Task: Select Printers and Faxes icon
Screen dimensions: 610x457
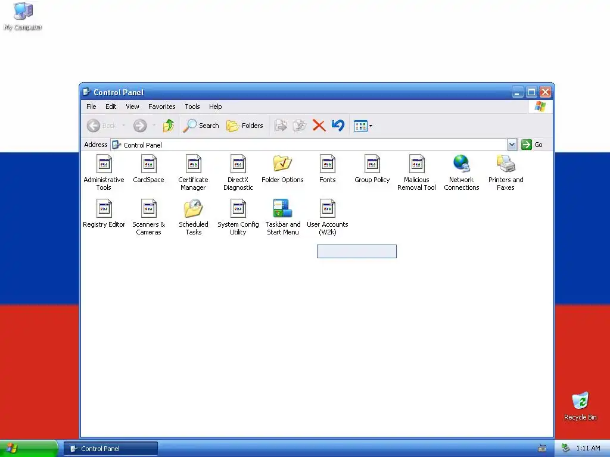Action: 506,164
